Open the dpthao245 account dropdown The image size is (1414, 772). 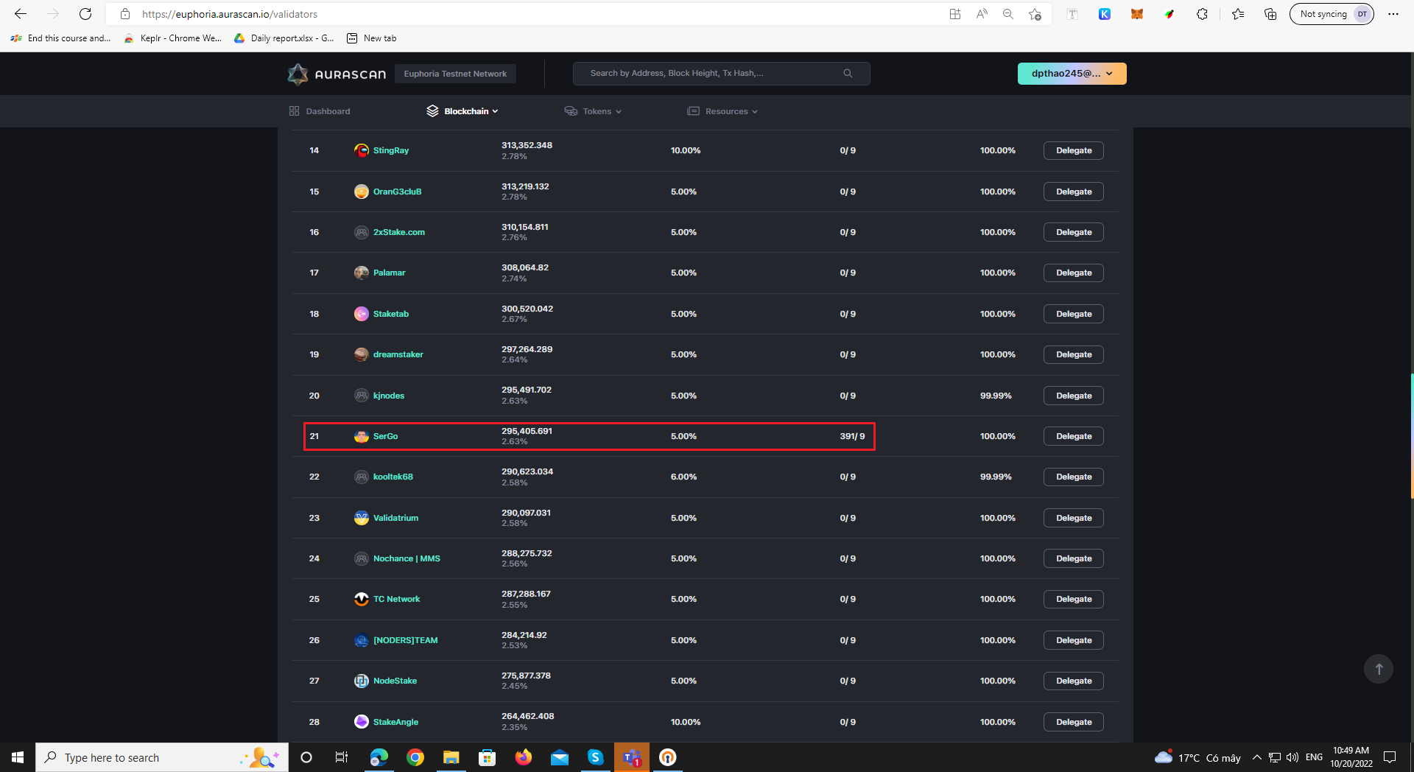pos(1072,73)
